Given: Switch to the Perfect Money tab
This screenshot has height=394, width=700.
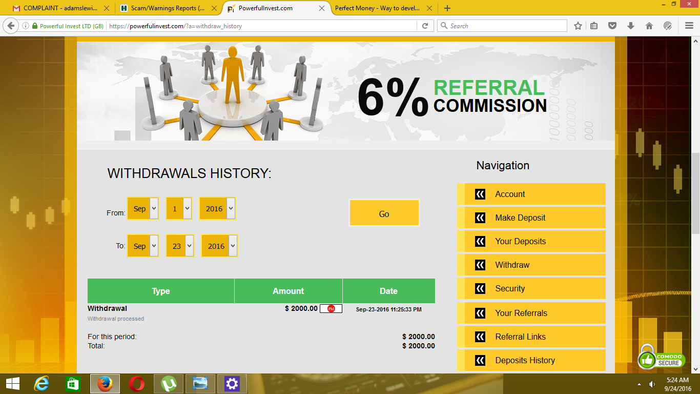Looking at the screenshot, I should coord(377,8).
